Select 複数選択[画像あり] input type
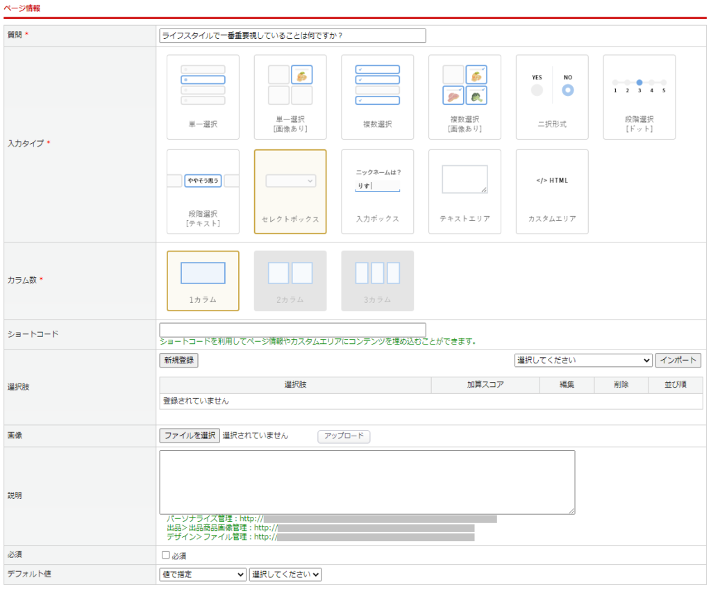The image size is (711, 594). pyautogui.click(x=465, y=97)
